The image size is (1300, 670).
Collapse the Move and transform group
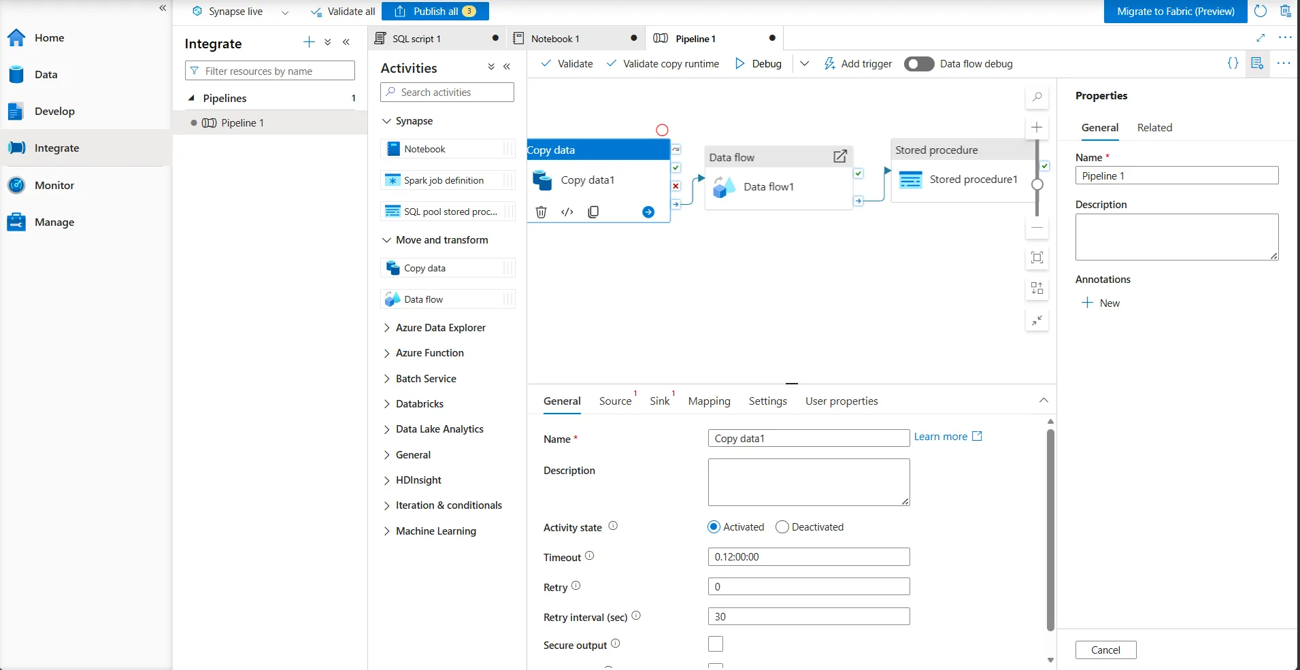386,240
